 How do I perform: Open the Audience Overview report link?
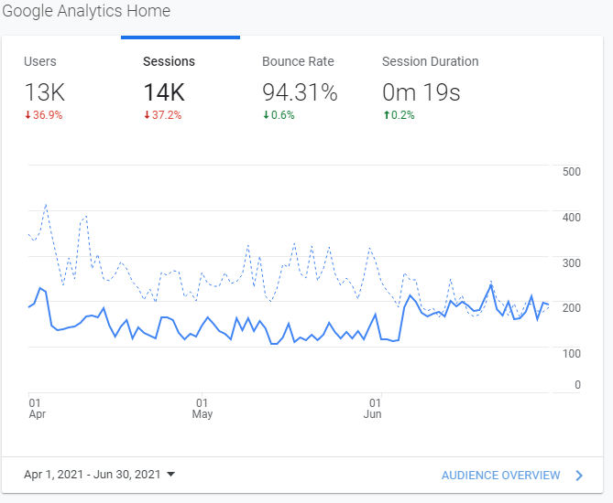(x=500, y=475)
